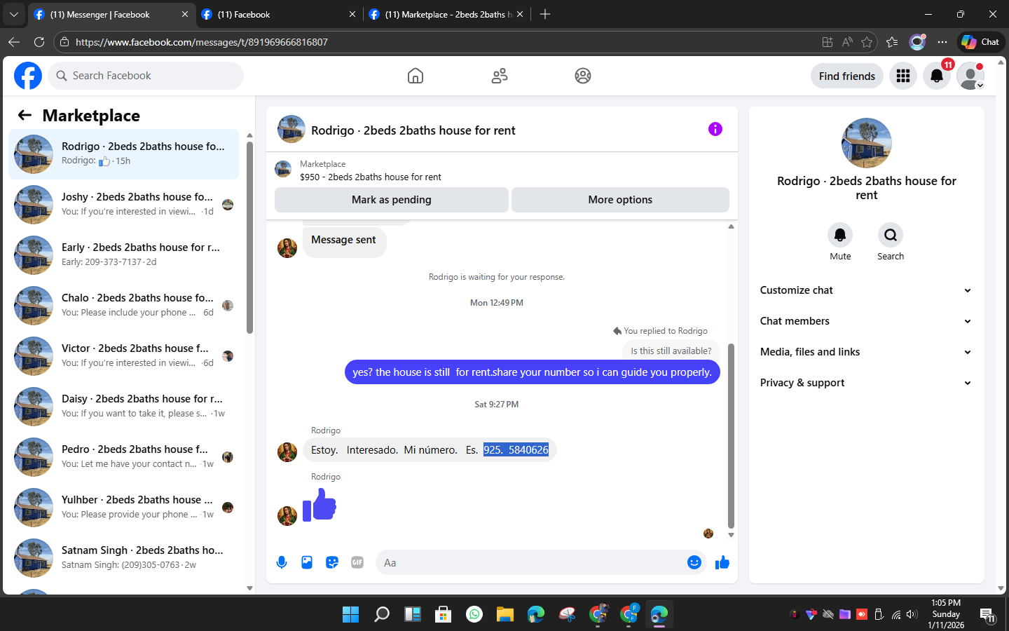The width and height of the screenshot is (1009, 631).
Task: Click Rodrigo's large profile thumbnail in info panel
Action: click(x=867, y=143)
